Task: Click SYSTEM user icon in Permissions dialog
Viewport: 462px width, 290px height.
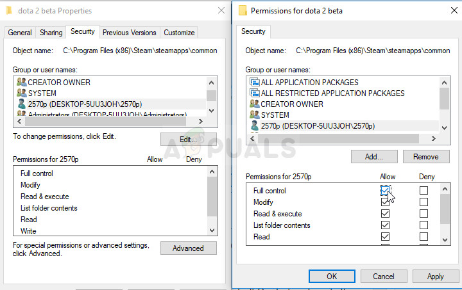Action: click(x=254, y=115)
